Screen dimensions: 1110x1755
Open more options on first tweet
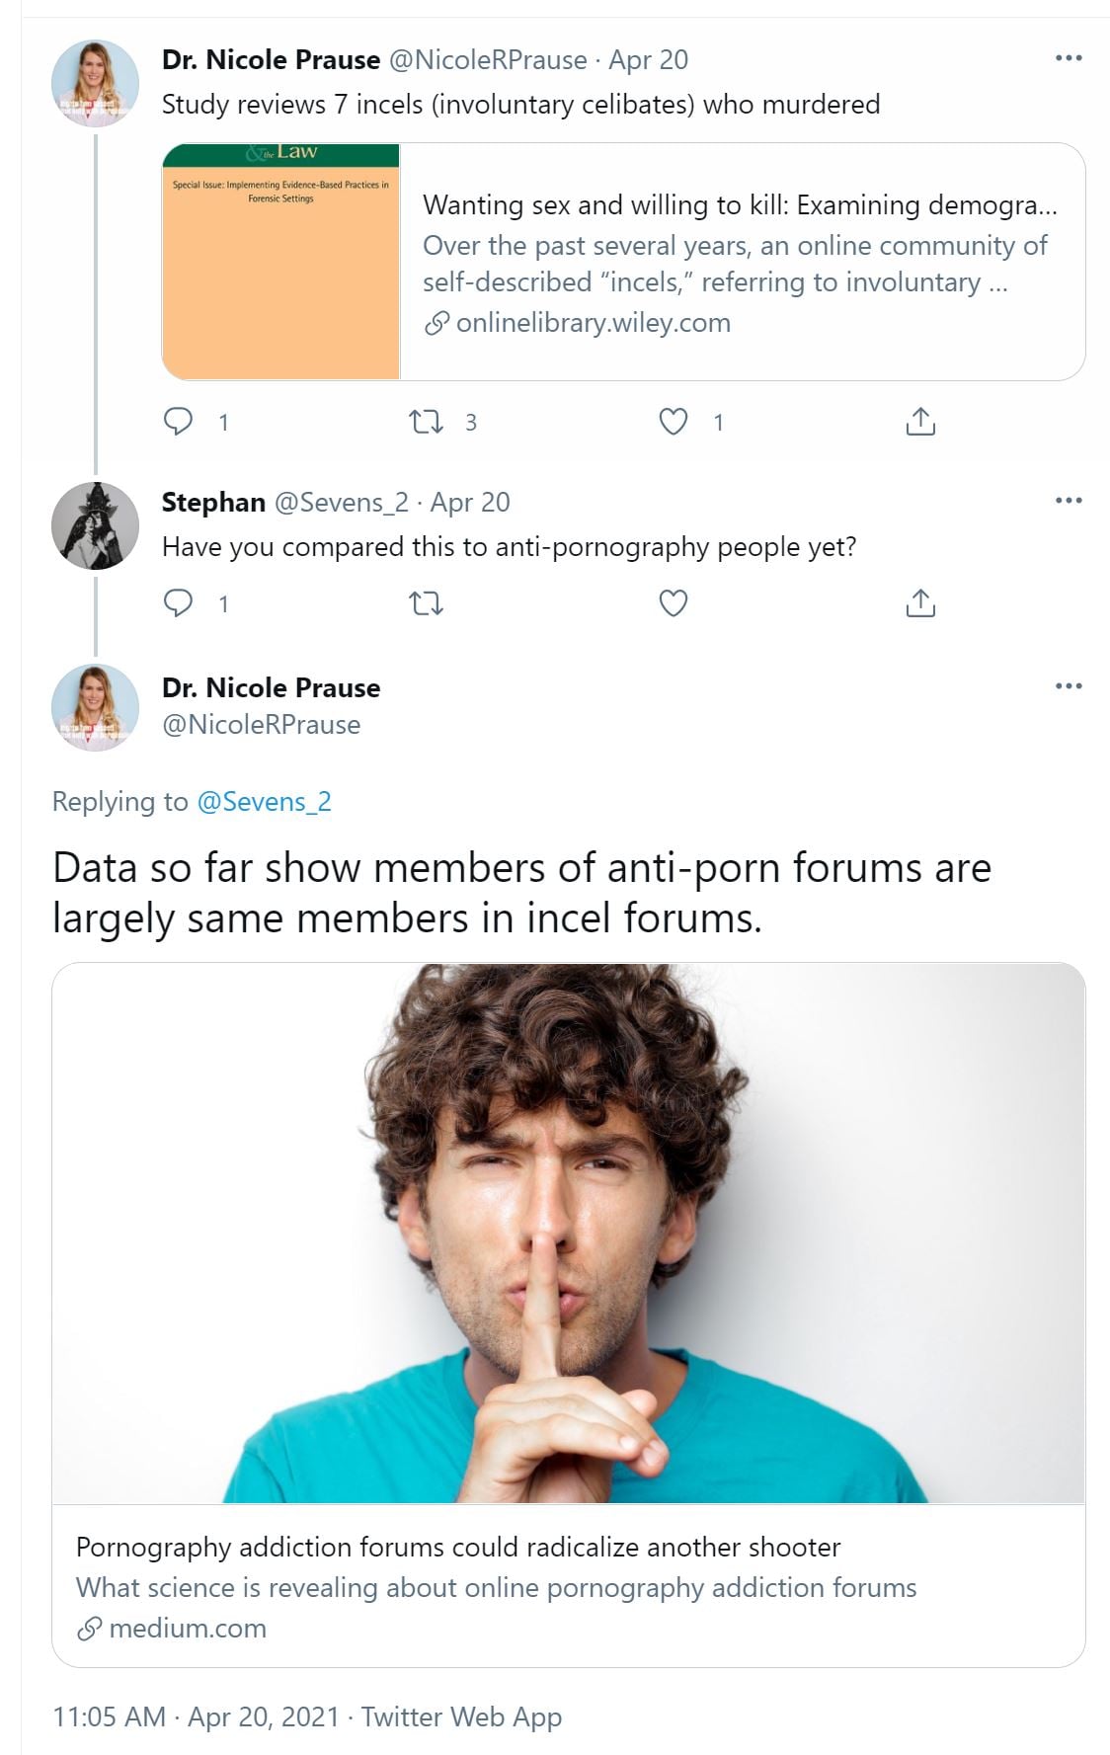(x=1068, y=58)
